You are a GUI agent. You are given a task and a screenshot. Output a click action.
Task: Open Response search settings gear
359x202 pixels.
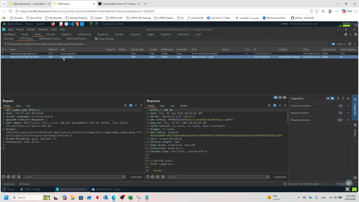153,177
